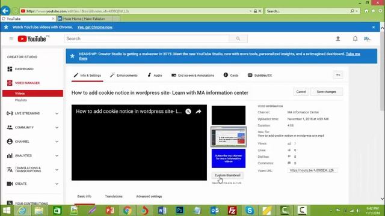
Task: Switch to the Haier Home browser tab
Action: pos(85,19)
